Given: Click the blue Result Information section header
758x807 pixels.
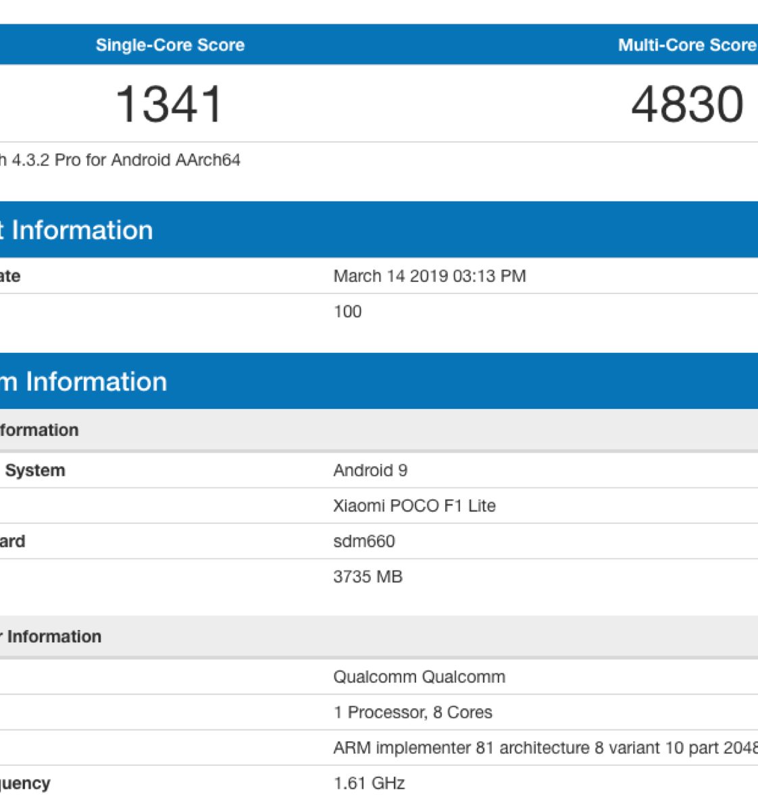Looking at the screenshot, I should pyautogui.click(x=81, y=230).
